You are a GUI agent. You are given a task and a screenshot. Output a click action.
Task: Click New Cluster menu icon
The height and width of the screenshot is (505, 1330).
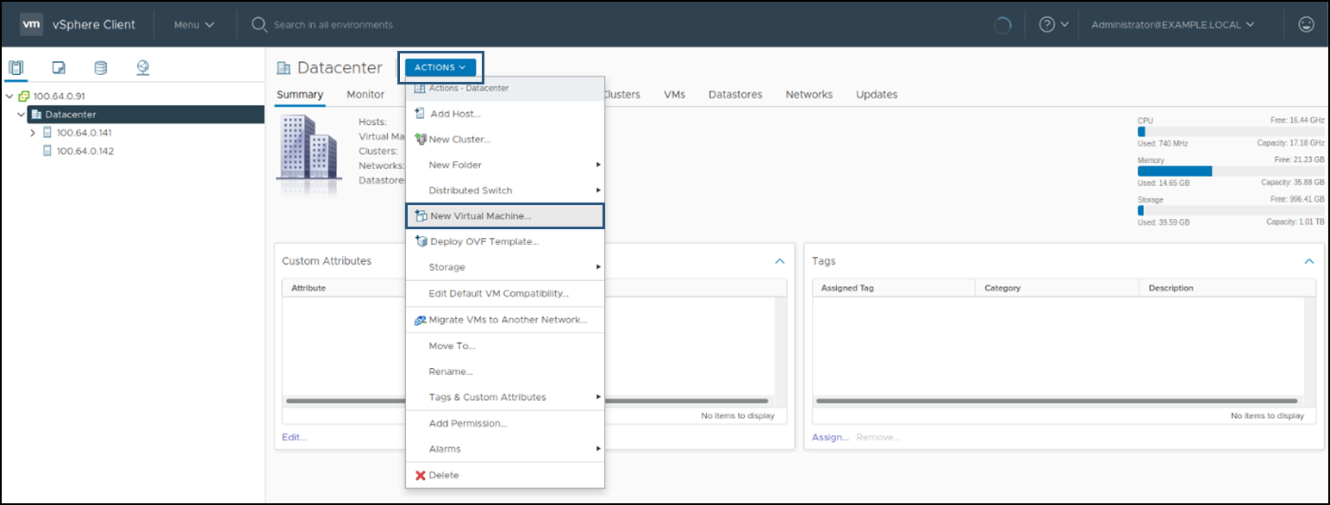pos(420,140)
